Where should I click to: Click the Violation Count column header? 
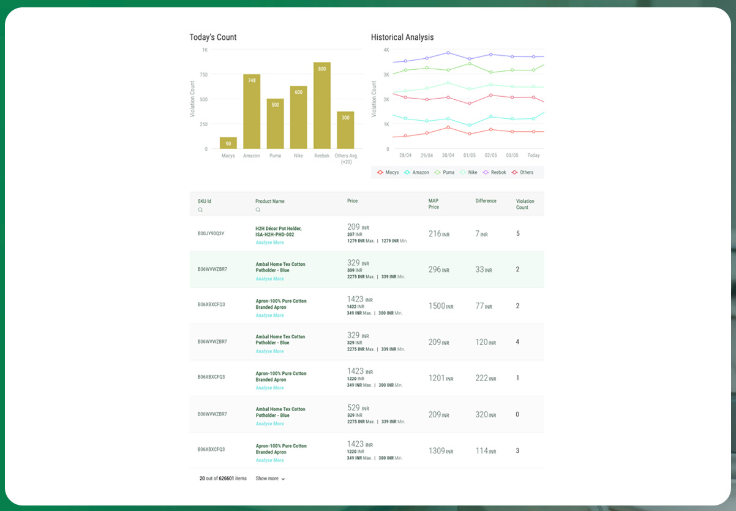(x=525, y=204)
